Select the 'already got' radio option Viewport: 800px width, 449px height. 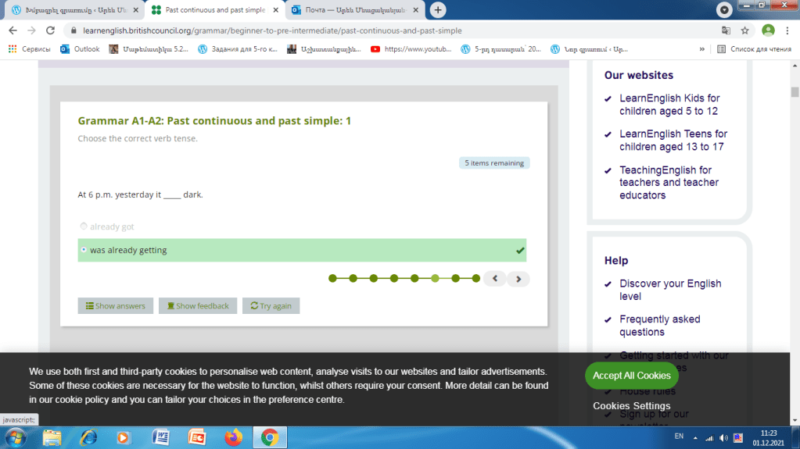[x=84, y=226]
